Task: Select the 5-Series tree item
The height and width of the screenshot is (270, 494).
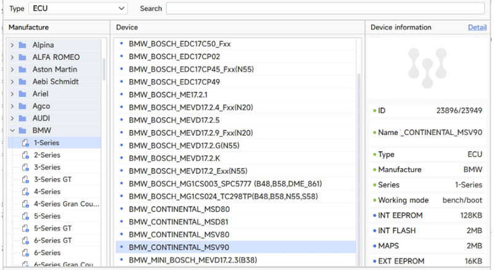Action: pyautogui.click(x=54, y=216)
